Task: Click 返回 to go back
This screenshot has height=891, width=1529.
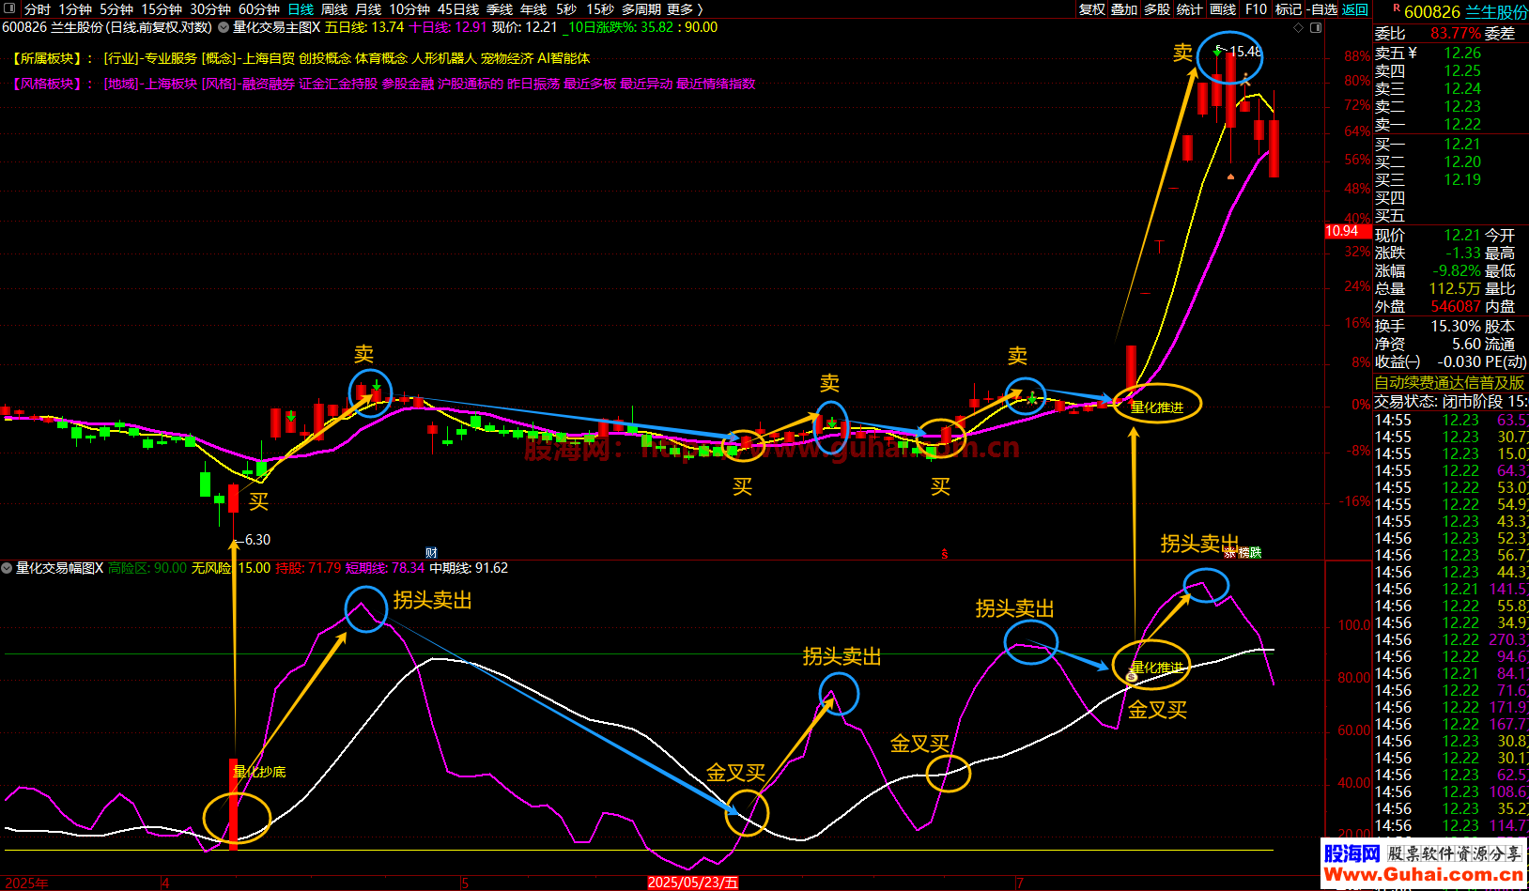Action: coord(1355,9)
